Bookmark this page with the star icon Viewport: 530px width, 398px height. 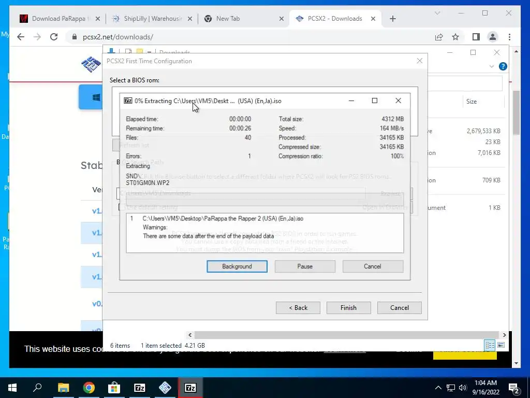(455, 37)
